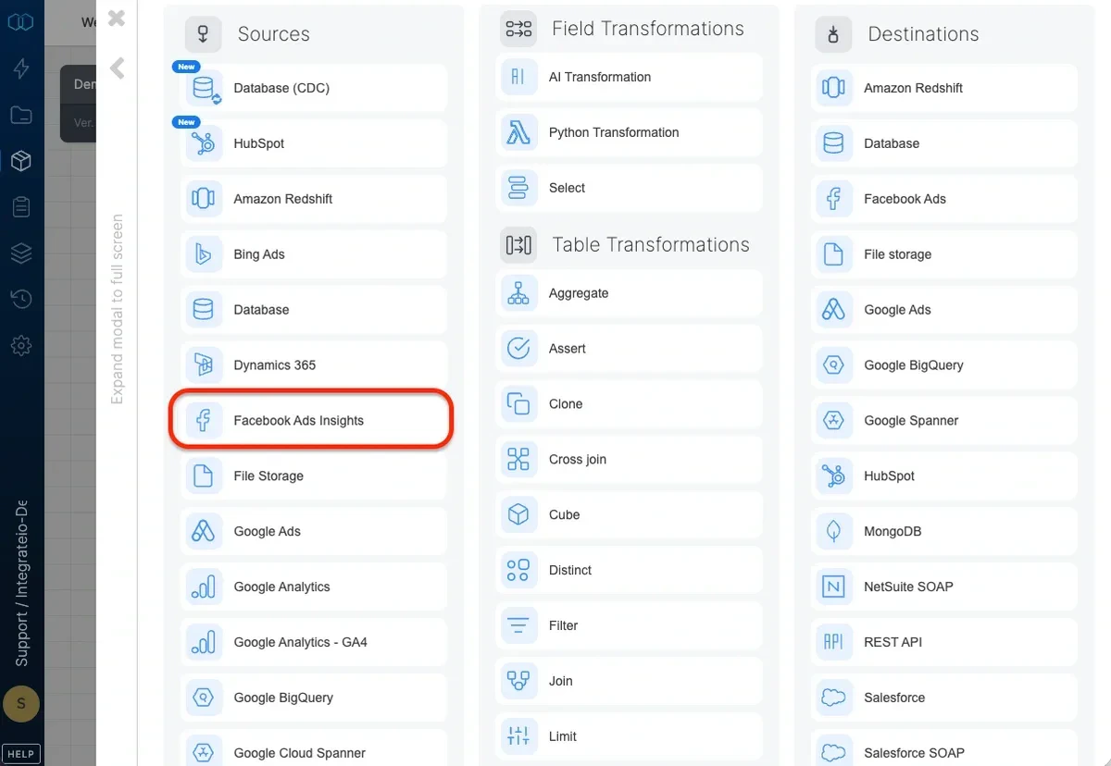
Task: Open the settings gear in the sidebar
Action: coord(20,345)
